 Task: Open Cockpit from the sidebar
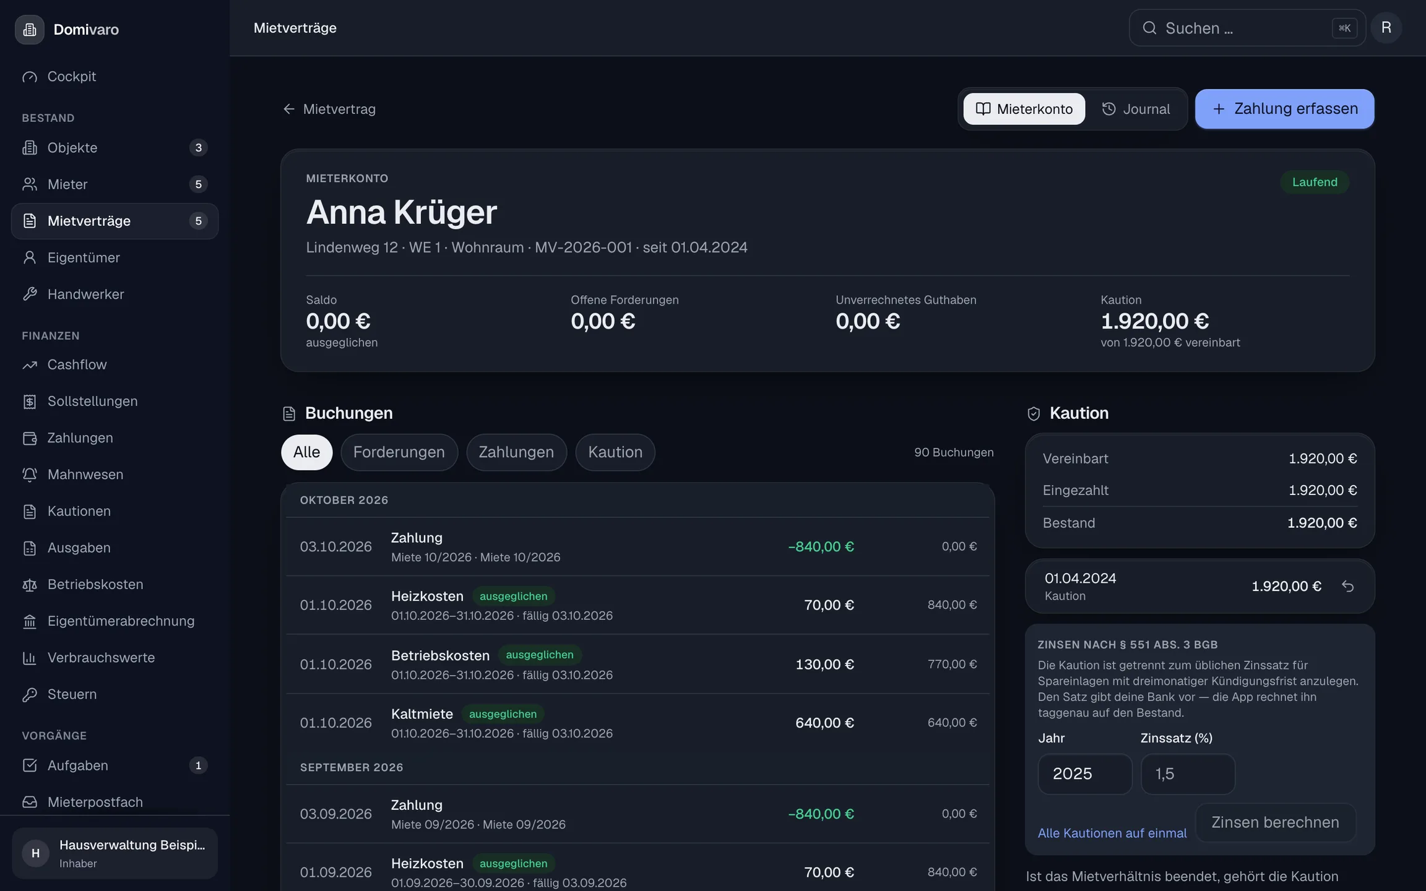(115, 77)
